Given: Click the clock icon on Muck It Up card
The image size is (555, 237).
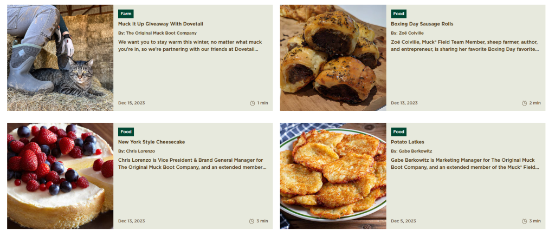Looking at the screenshot, I should point(253,103).
